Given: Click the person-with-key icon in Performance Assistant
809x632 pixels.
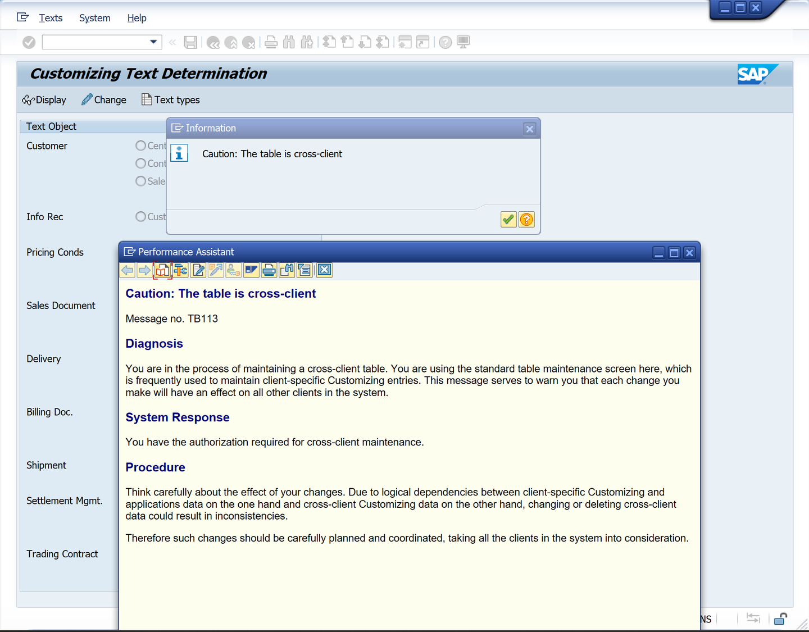Looking at the screenshot, I should coord(234,270).
